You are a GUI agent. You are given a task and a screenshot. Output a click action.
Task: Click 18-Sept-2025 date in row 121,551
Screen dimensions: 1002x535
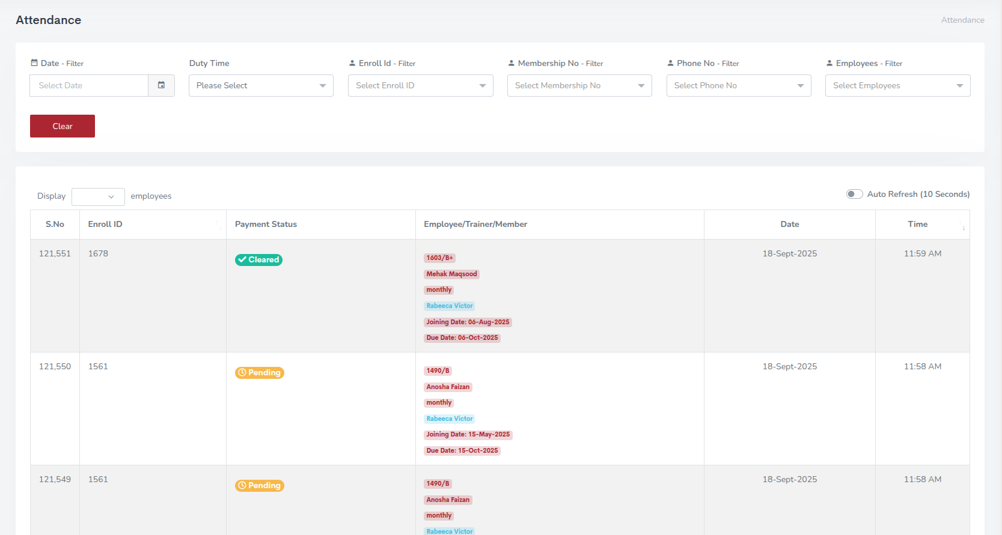(790, 253)
